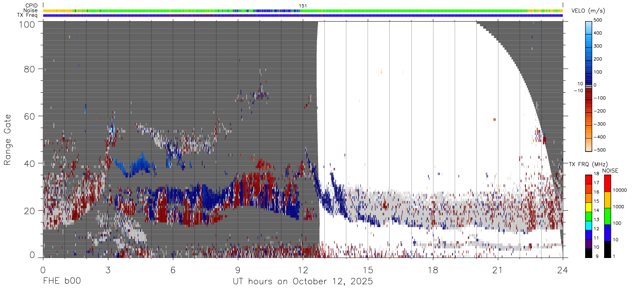The image size is (633, 292).
Task: Click hour '24' on the UT axis
Action: click(563, 269)
